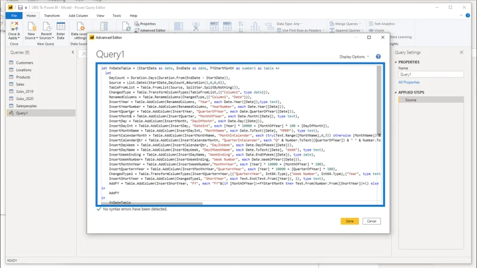Screen dimensions: 477x268
Task: Switch to the Home tab
Action: pos(31,15)
